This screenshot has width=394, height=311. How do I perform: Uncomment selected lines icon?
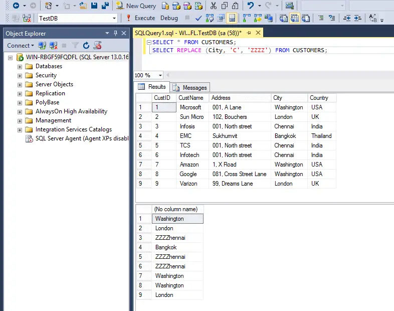332,18
